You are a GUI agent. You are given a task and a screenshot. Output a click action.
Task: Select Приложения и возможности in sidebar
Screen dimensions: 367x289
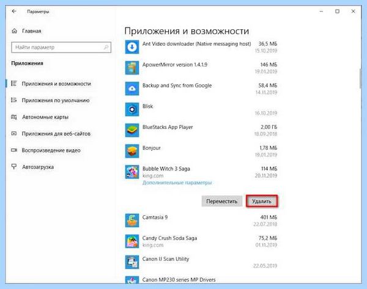[56, 84]
